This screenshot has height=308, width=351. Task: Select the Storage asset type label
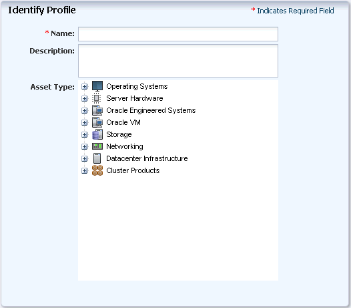coord(119,134)
